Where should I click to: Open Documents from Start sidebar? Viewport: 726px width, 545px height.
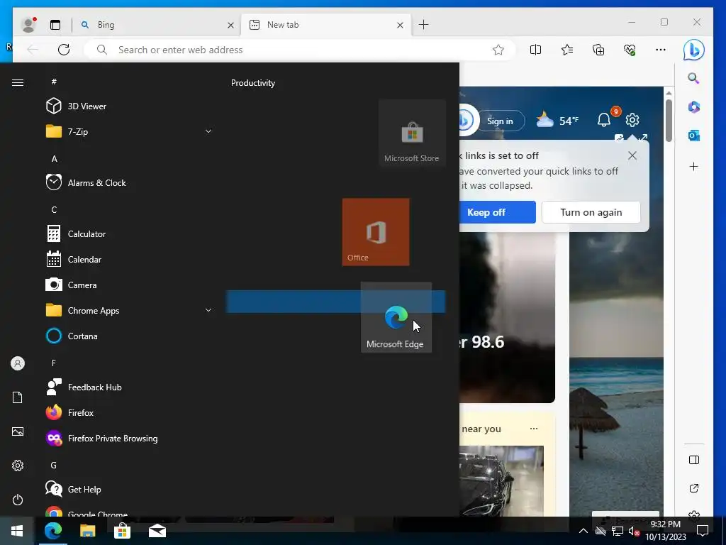click(x=18, y=397)
